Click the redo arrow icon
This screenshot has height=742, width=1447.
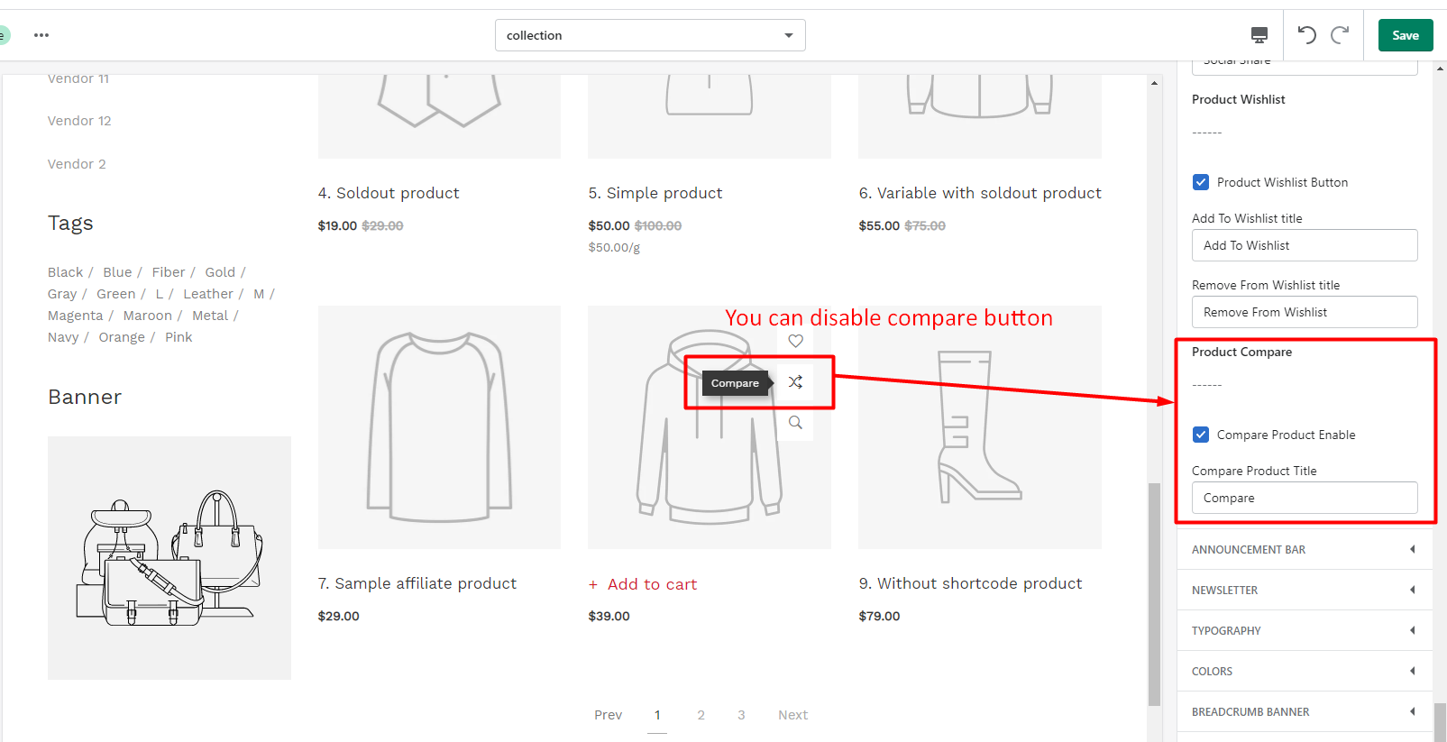[x=1341, y=35]
